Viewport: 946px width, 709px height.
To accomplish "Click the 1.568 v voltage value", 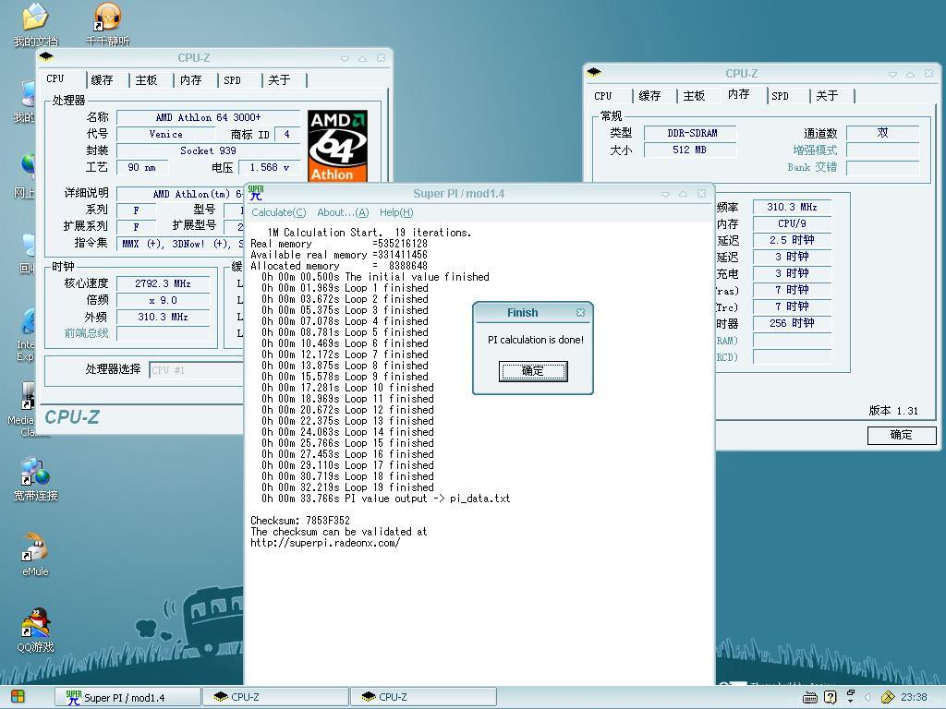I will click(x=270, y=168).
